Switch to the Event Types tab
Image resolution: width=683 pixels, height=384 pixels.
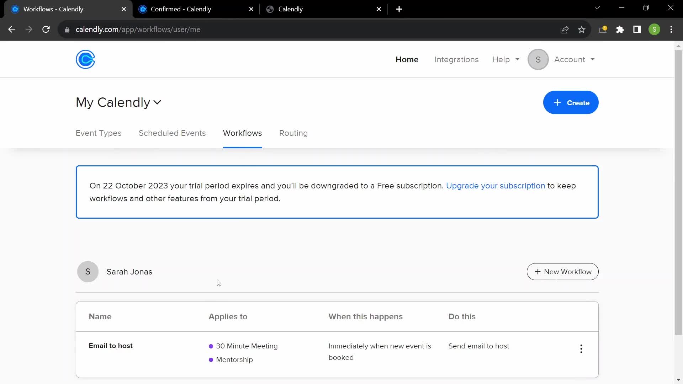(99, 133)
